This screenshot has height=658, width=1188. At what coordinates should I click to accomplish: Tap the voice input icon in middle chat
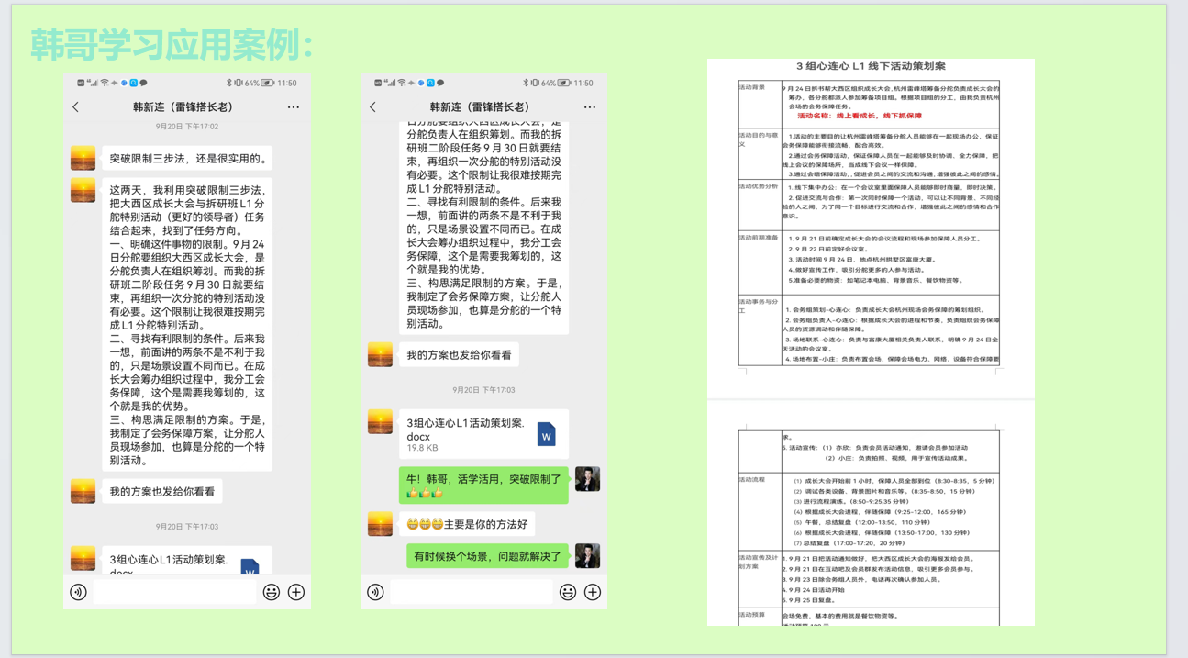376,592
